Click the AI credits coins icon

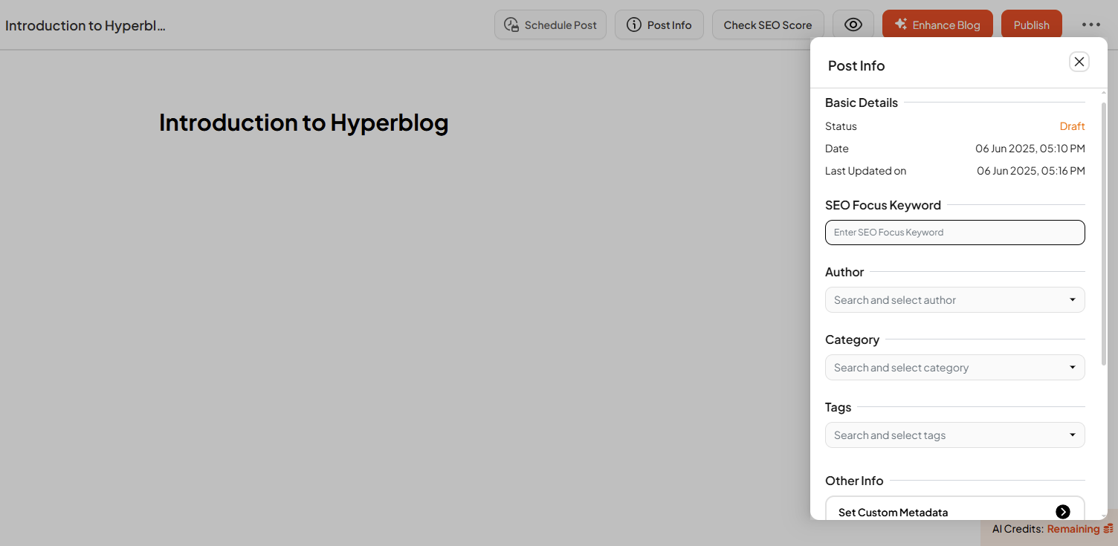pyautogui.click(x=1108, y=529)
